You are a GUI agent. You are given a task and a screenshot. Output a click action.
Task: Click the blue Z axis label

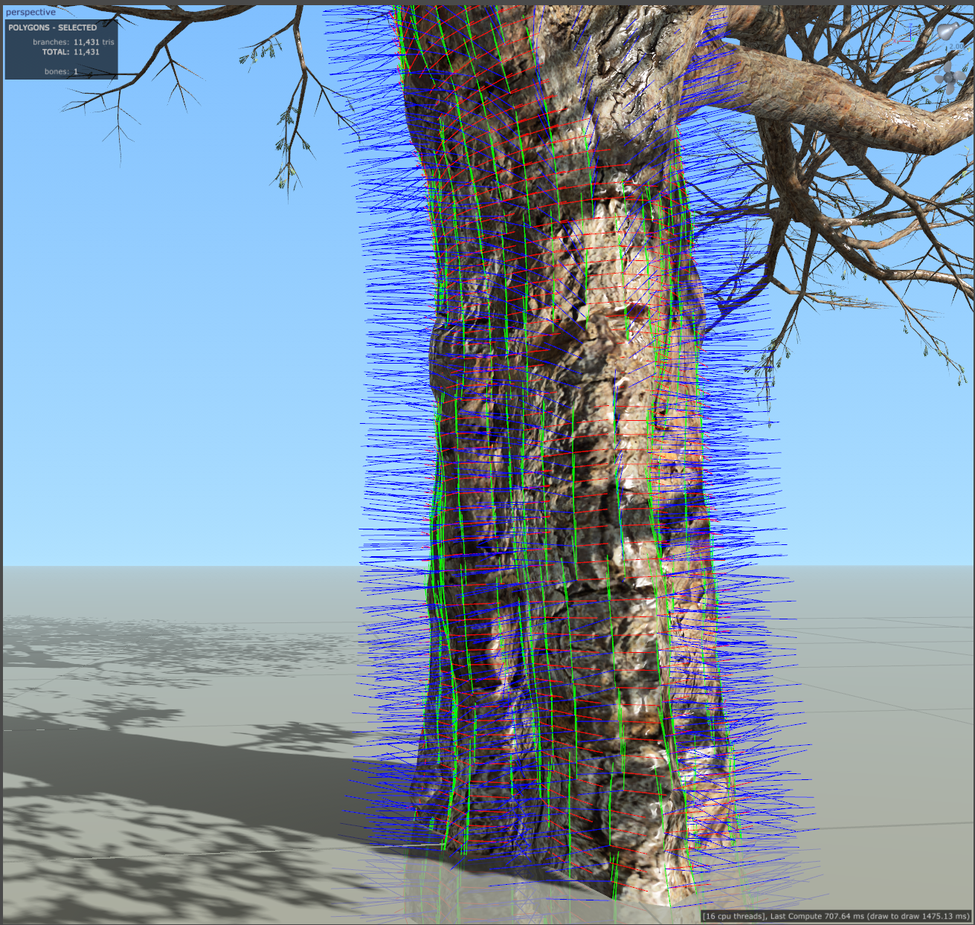coord(911,25)
